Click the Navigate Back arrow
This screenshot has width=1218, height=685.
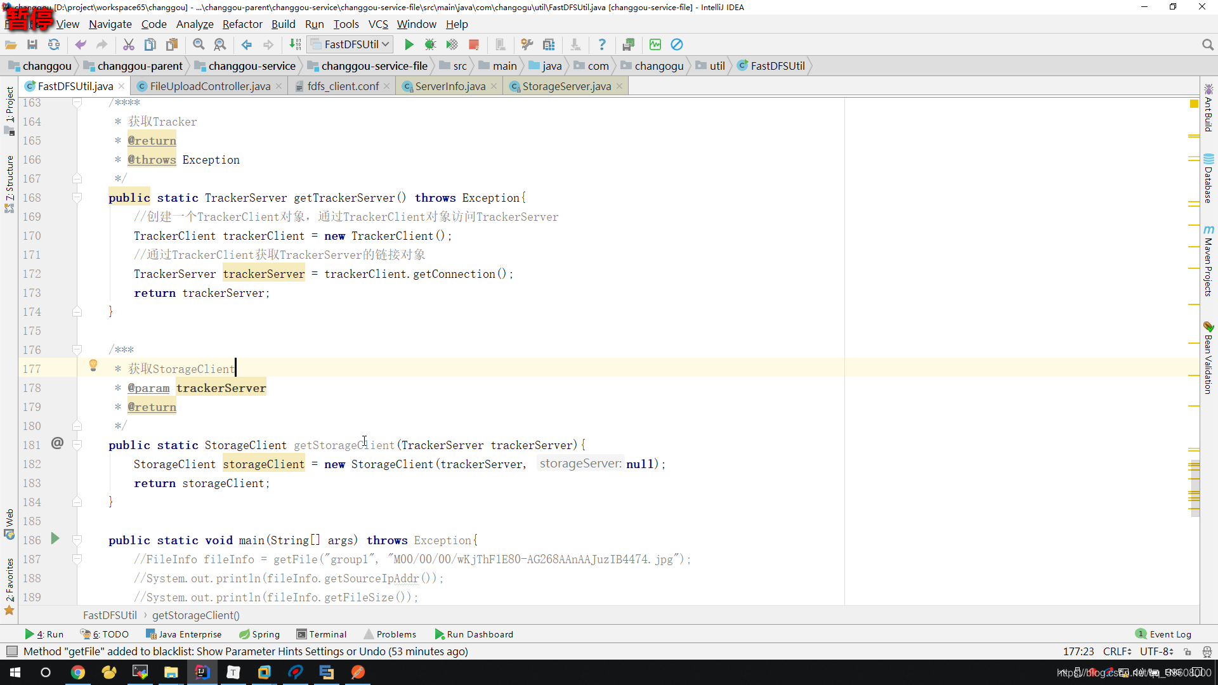(247, 44)
